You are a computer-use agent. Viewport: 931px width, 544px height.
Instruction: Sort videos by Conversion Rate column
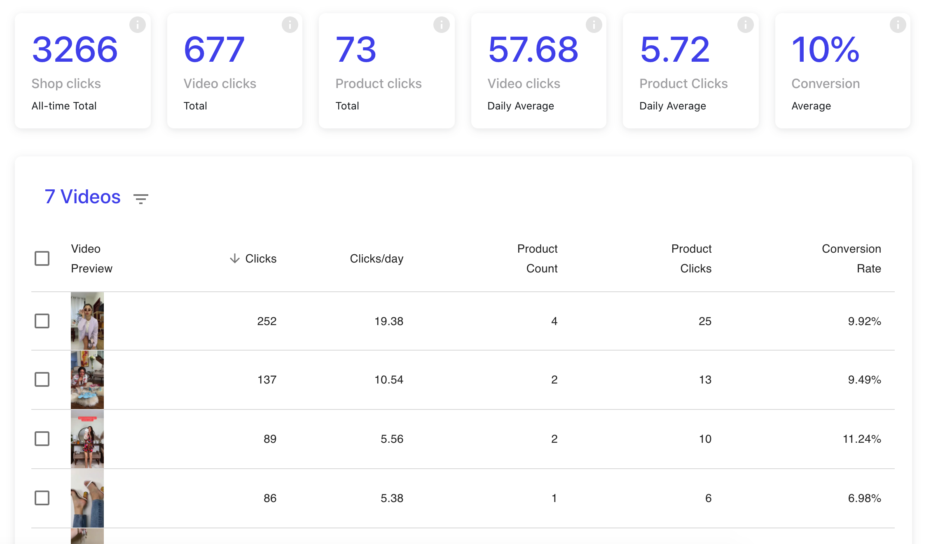click(851, 258)
